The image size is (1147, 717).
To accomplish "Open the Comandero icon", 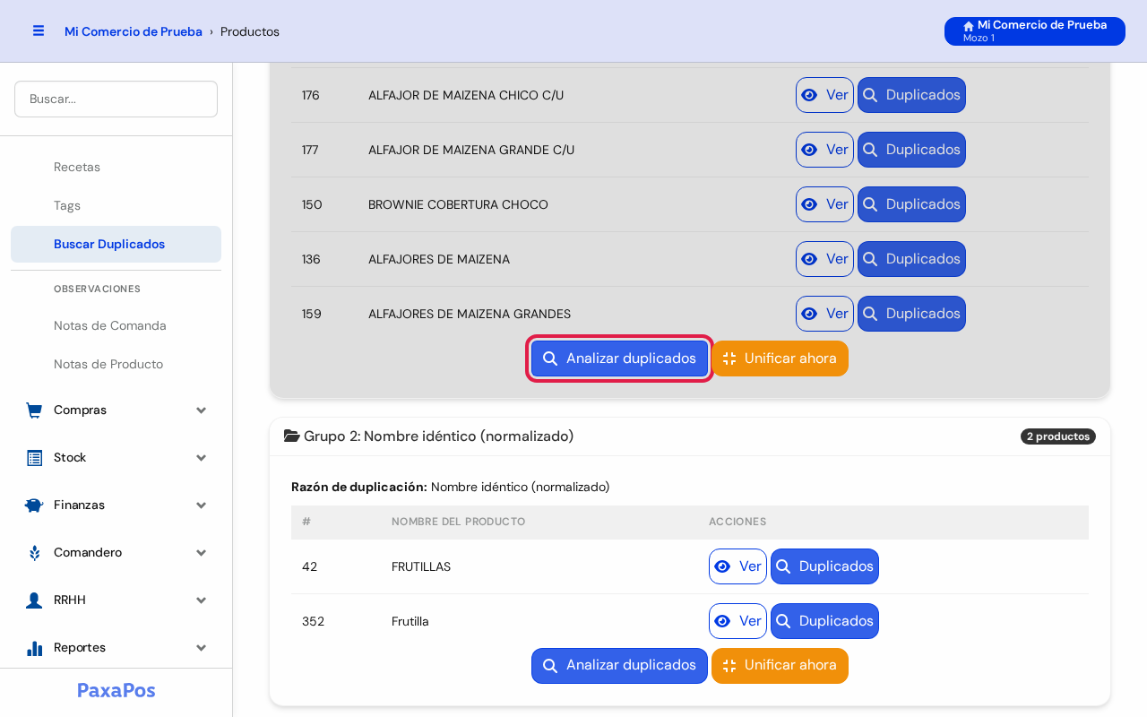I will click(34, 553).
